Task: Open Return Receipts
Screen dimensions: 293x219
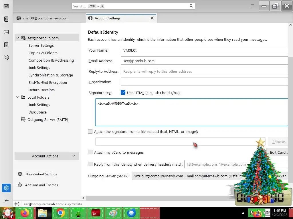Action: coord(41,90)
